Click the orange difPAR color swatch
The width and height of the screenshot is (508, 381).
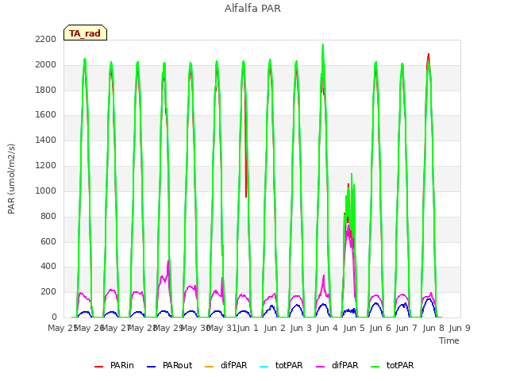(x=210, y=367)
